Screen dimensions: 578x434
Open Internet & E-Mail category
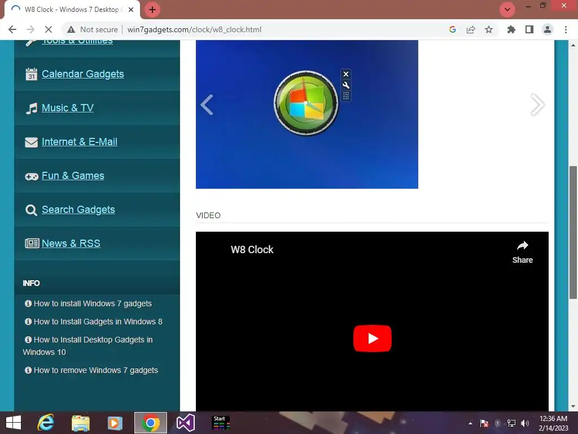[x=79, y=142]
